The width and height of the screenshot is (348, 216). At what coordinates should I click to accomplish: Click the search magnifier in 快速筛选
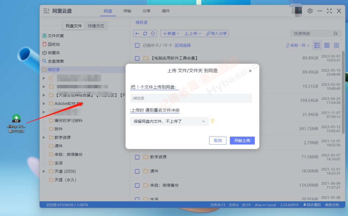pyautogui.click(x=335, y=33)
